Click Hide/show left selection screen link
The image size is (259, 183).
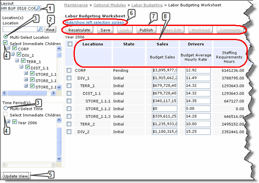tap(94, 22)
